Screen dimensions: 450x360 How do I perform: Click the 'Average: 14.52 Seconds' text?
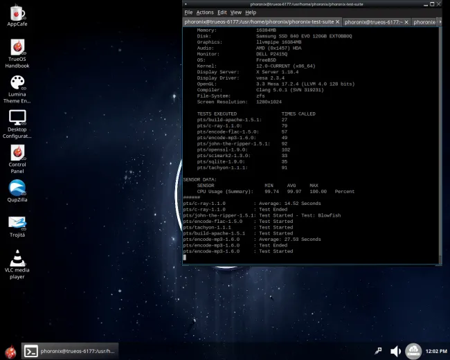(290, 204)
